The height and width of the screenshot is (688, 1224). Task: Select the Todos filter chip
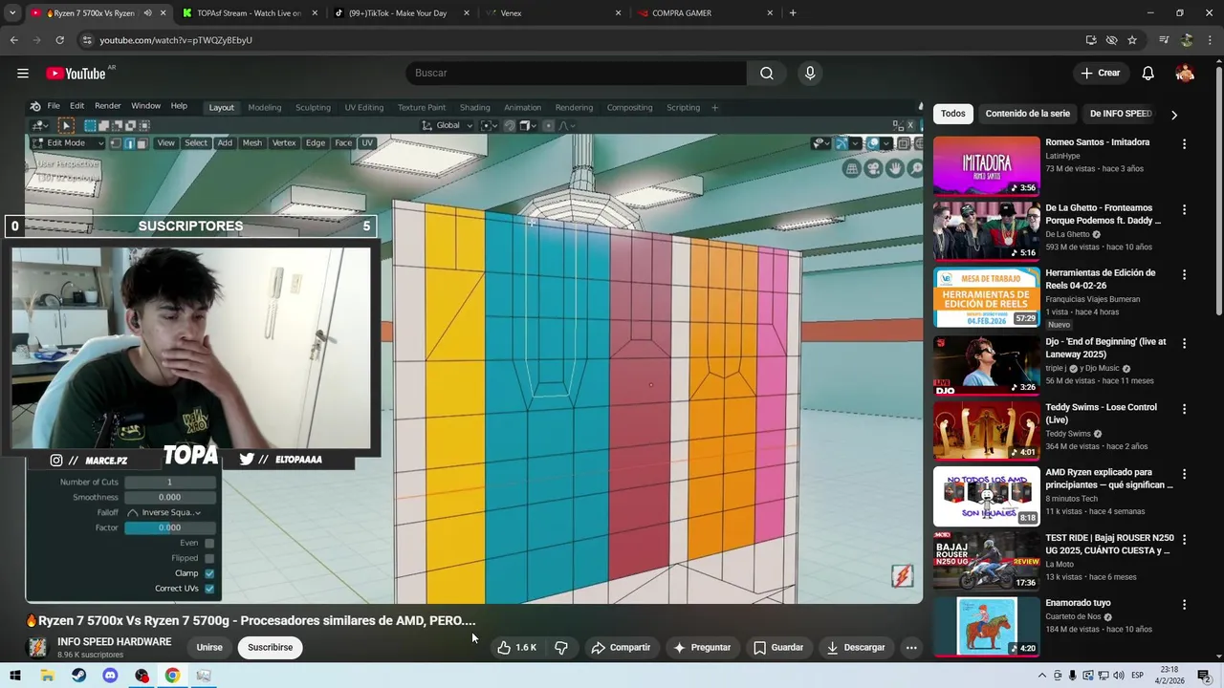[x=953, y=114]
